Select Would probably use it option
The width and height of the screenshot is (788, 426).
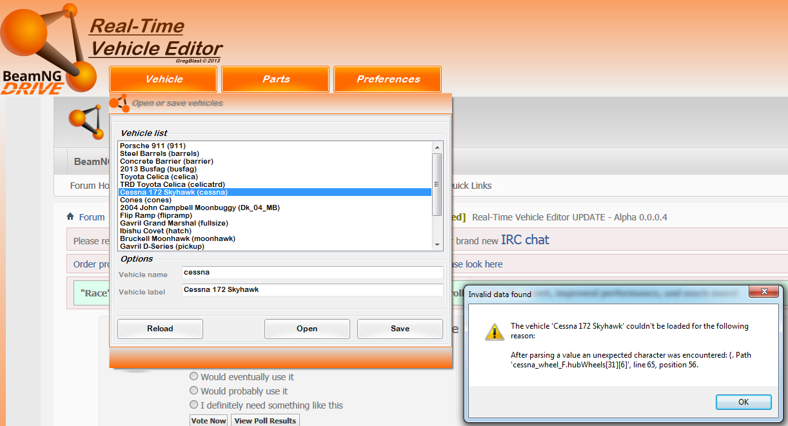point(193,391)
